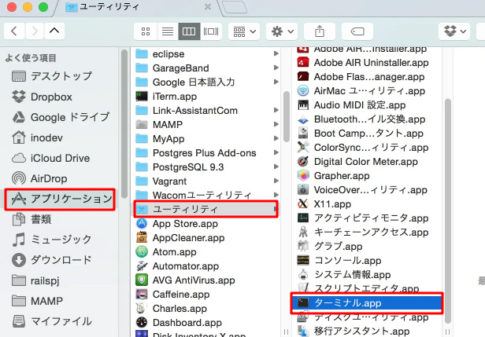Select アクティビティモニタ.app
The width and height of the screenshot is (485, 337).
(368, 218)
